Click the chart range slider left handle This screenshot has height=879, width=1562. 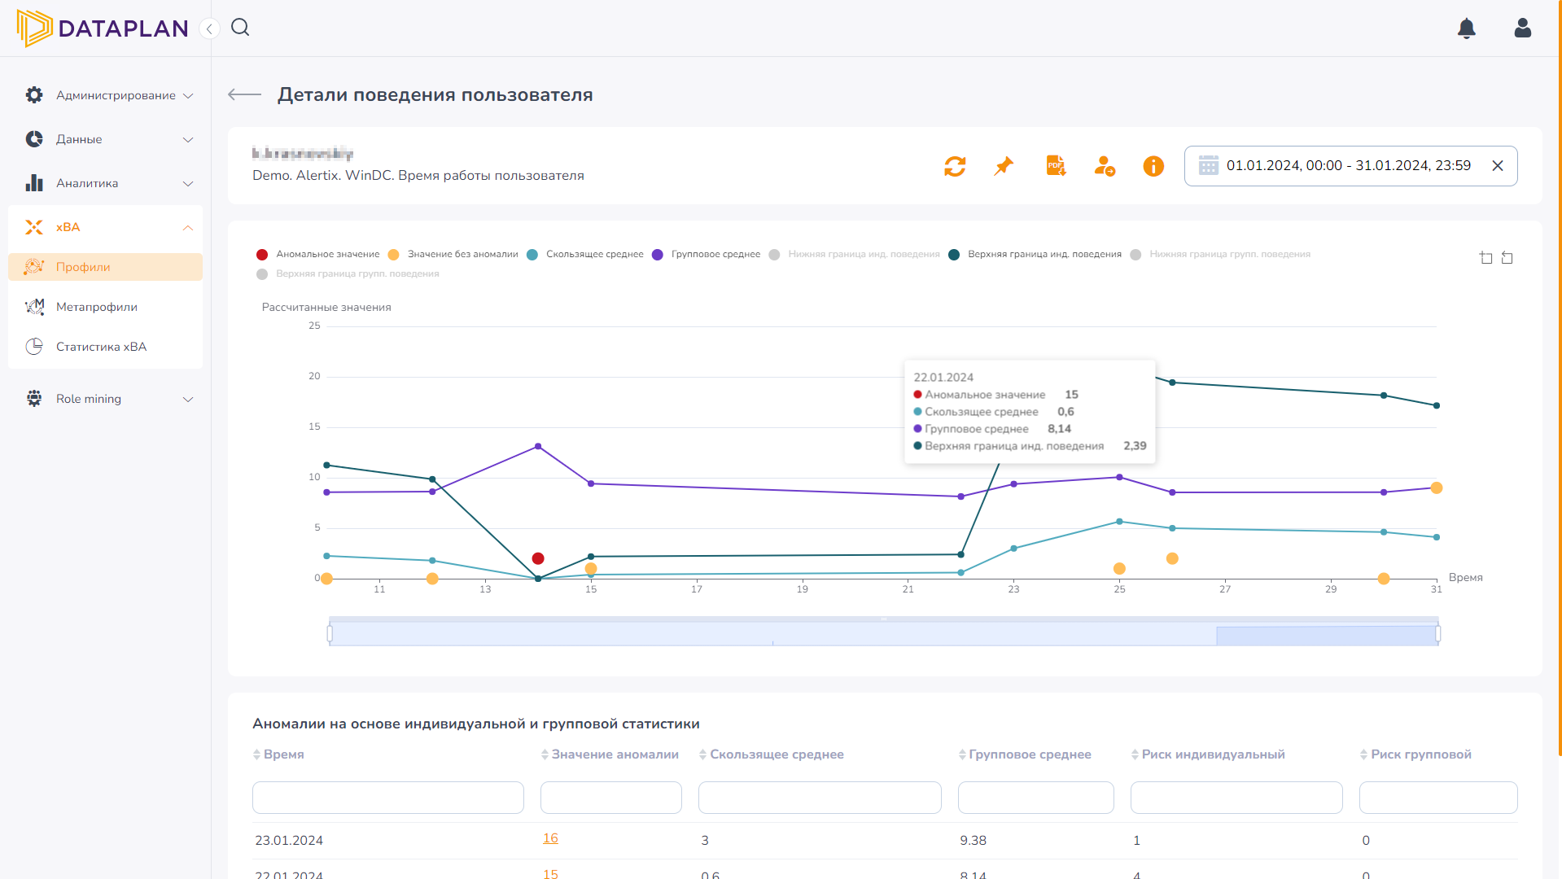(x=330, y=633)
